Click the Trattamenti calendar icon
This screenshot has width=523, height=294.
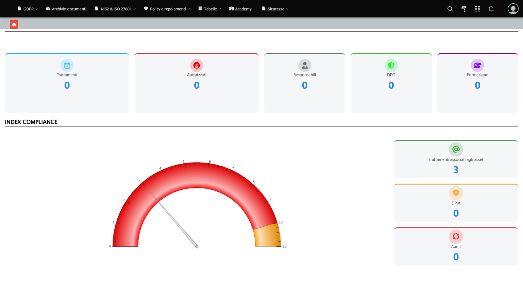click(x=67, y=65)
